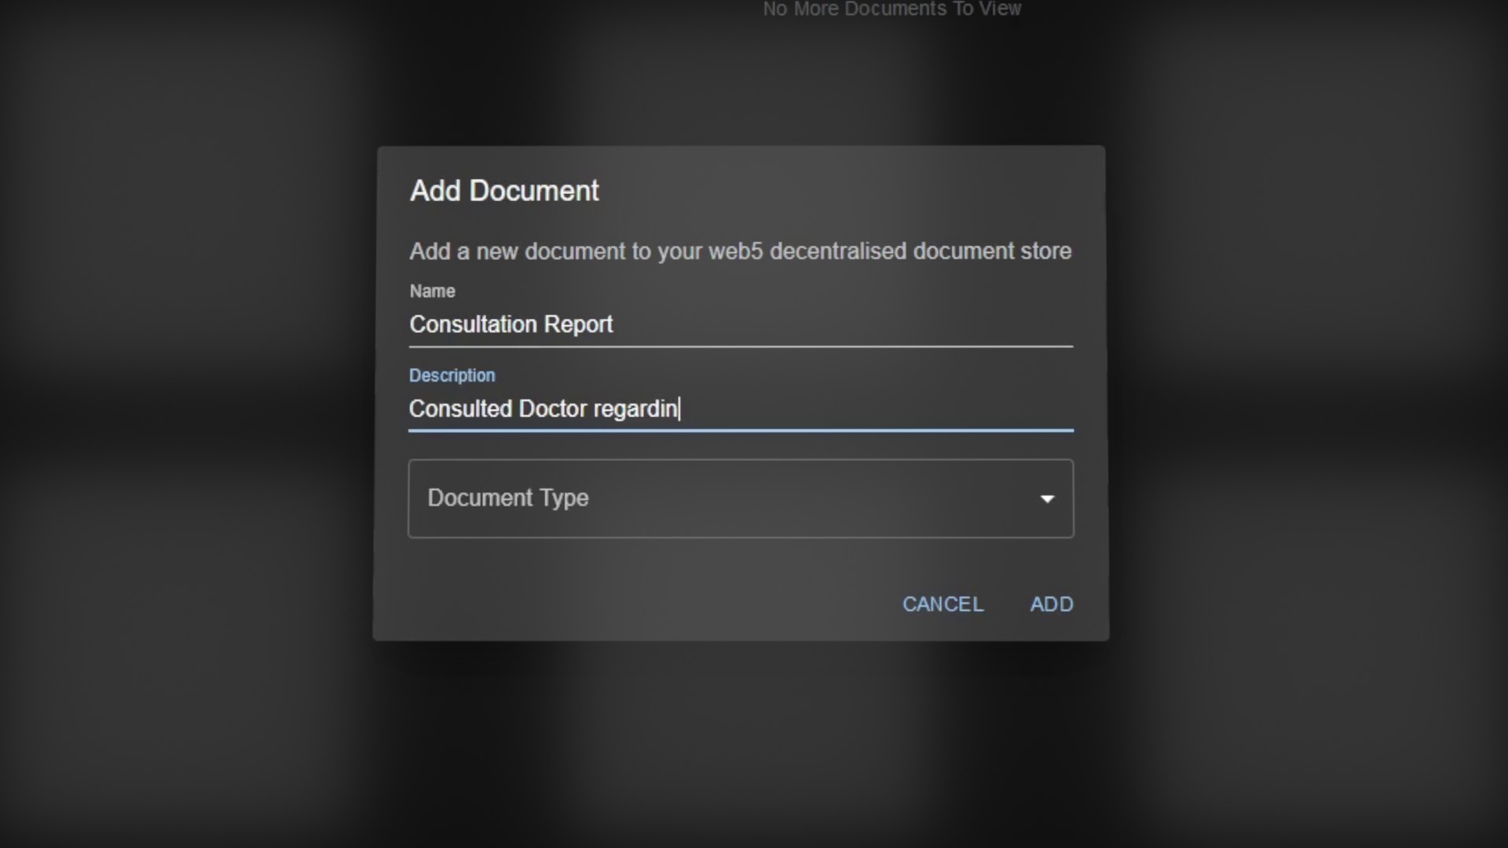Click the CANCEL button
The image size is (1508, 848).
[x=942, y=604]
